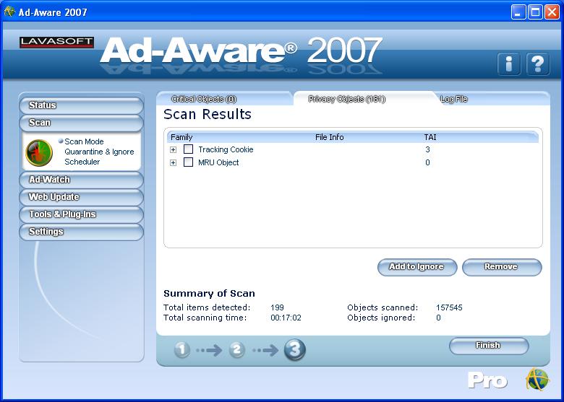Click the Lavasoft logo
Screen dimensions: 564x402
(x=57, y=42)
